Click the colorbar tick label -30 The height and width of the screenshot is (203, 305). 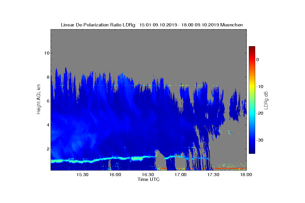point(260,140)
